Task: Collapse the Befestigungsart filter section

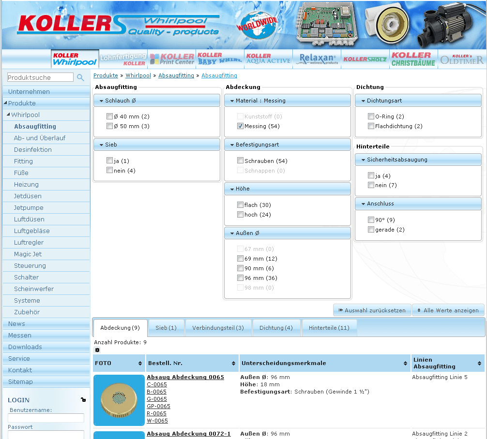Action: pyautogui.click(x=288, y=145)
